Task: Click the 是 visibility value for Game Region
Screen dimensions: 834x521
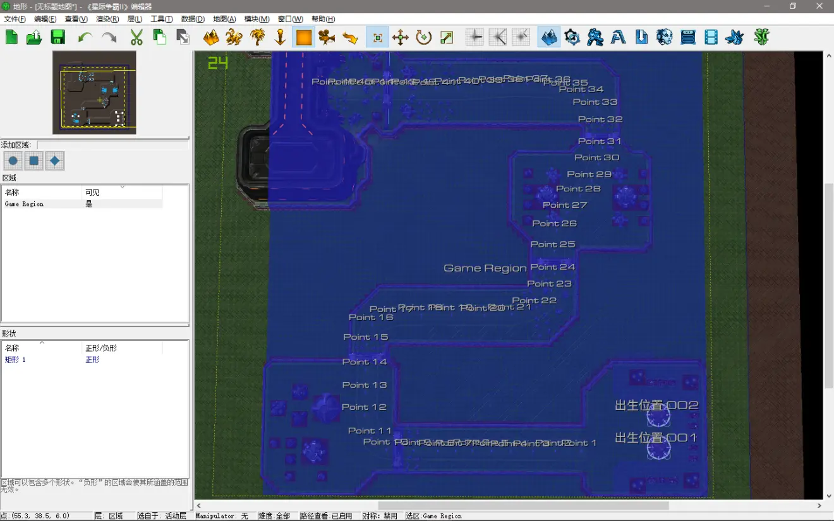Action: [x=89, y=204]
